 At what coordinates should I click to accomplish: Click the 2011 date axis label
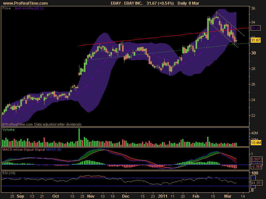pyautogui.click(x=163, y=196)
